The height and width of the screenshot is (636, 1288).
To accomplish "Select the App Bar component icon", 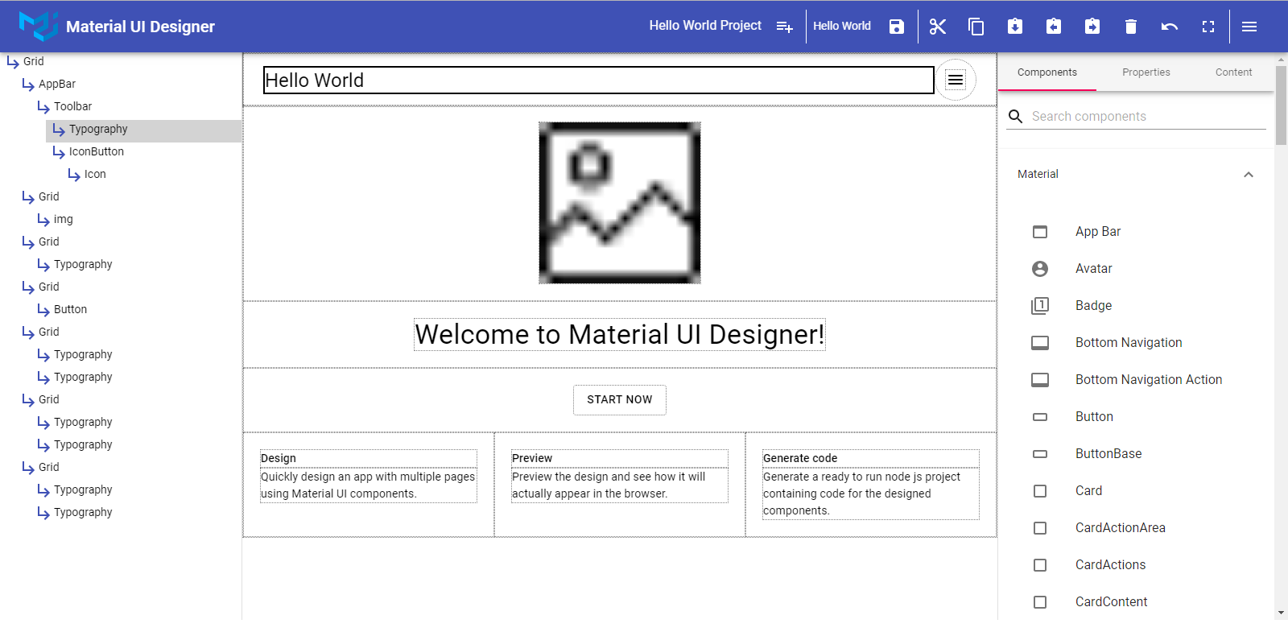I will point(1040,232).
